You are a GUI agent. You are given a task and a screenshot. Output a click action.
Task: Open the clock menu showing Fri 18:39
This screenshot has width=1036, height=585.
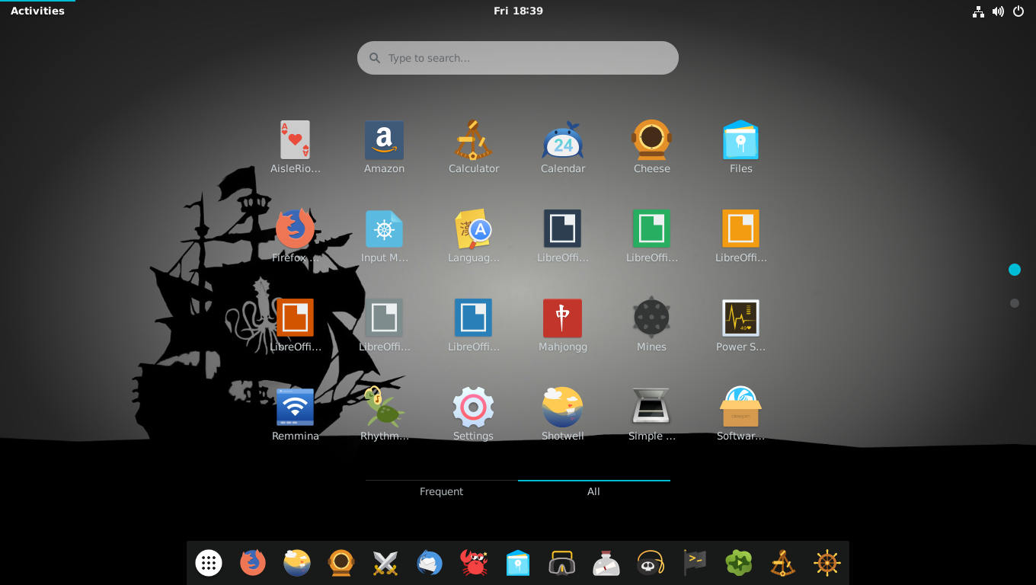click(518, 11)
